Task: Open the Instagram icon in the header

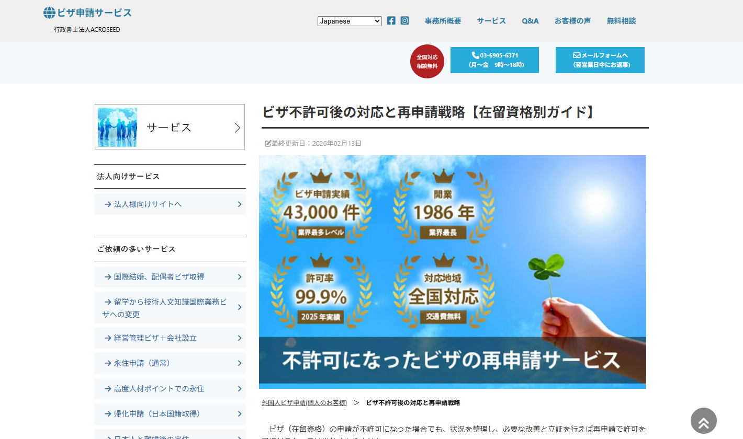Action: pyautogui.click(x=404, y=20)
